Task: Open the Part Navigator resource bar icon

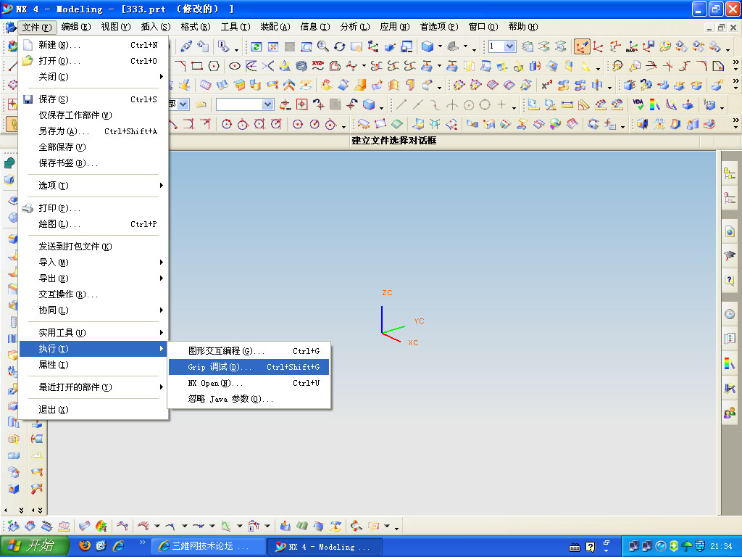Action: [x=730, y=197]
